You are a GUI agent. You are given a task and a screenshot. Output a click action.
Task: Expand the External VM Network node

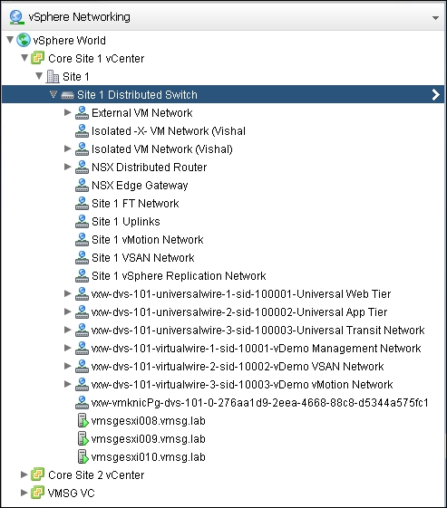point(67,112)
